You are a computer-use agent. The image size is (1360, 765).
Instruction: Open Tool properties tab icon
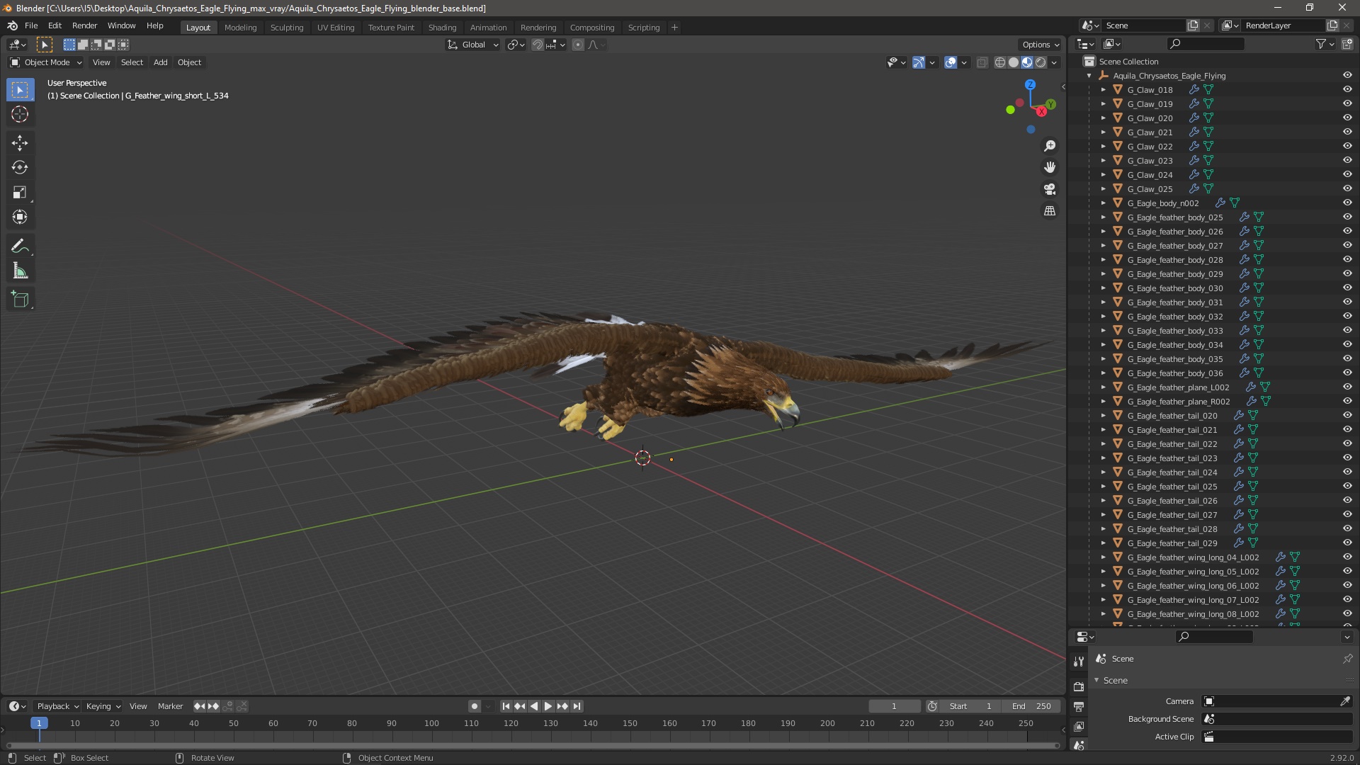coord(1079,662)
